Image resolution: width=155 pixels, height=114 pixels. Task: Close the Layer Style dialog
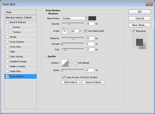click(149, 4)
